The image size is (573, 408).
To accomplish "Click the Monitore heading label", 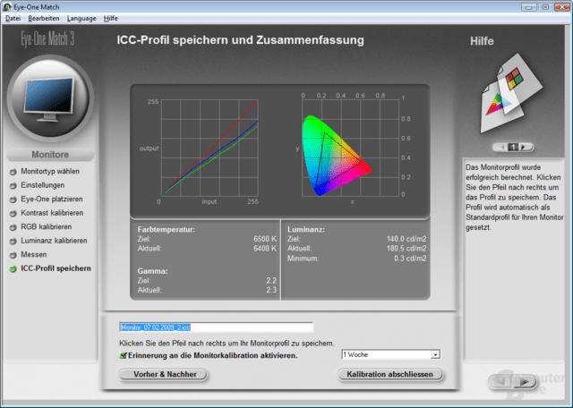I will (x=50, y=155).
